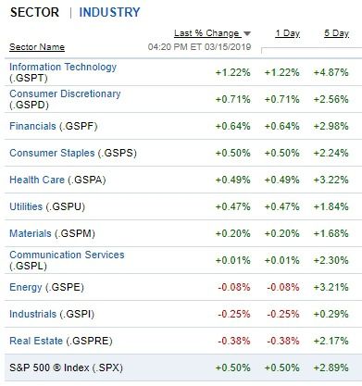The width and height of the screenshot is (362, 386).
Task: Sort by Sector Name header
Action: point(37,47)
